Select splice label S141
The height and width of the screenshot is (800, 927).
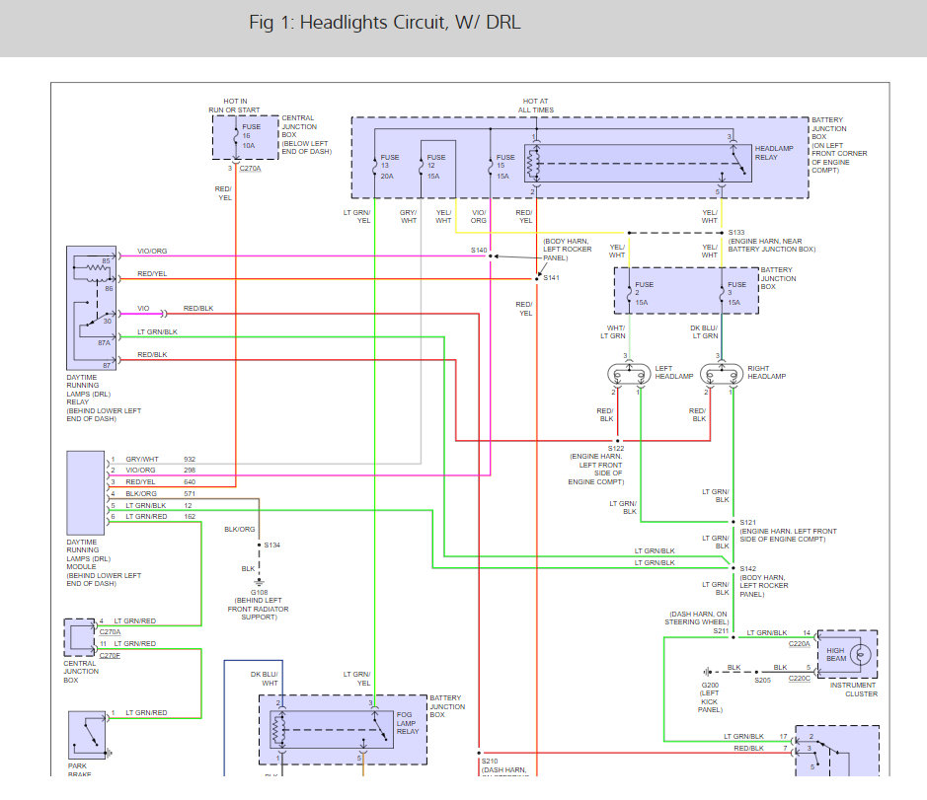(551, 278)
